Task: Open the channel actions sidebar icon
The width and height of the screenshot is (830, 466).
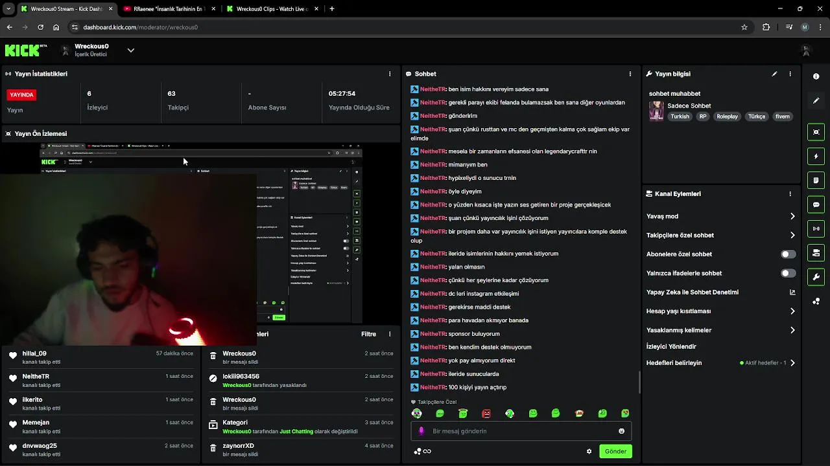Action: coord(816,252)
